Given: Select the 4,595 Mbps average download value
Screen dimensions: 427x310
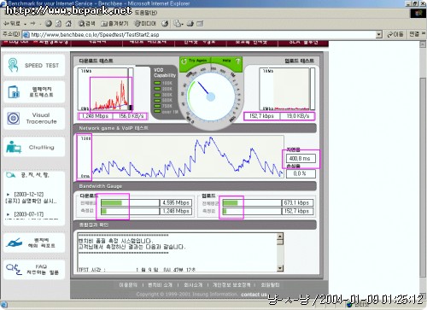Looking at the screenshot, I should (176, 202).
